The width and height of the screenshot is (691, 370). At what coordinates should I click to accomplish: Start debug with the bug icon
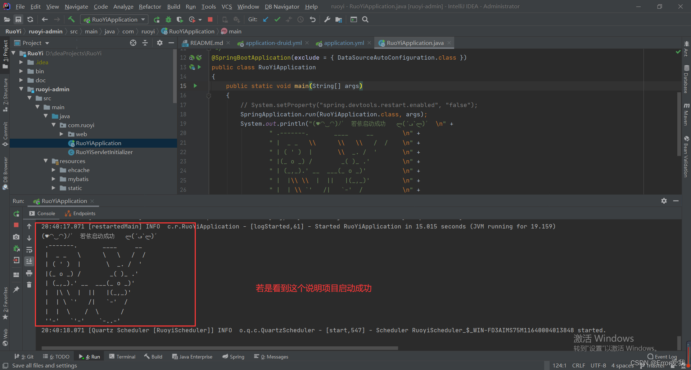168,19
